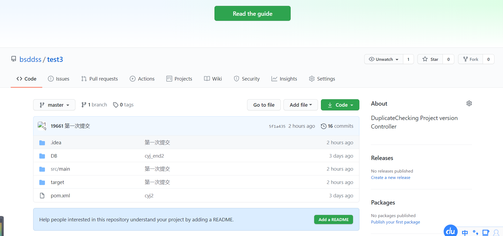The image size is (503, 236).
Task: Open the master branch selector dropdown
Action: 54,105
